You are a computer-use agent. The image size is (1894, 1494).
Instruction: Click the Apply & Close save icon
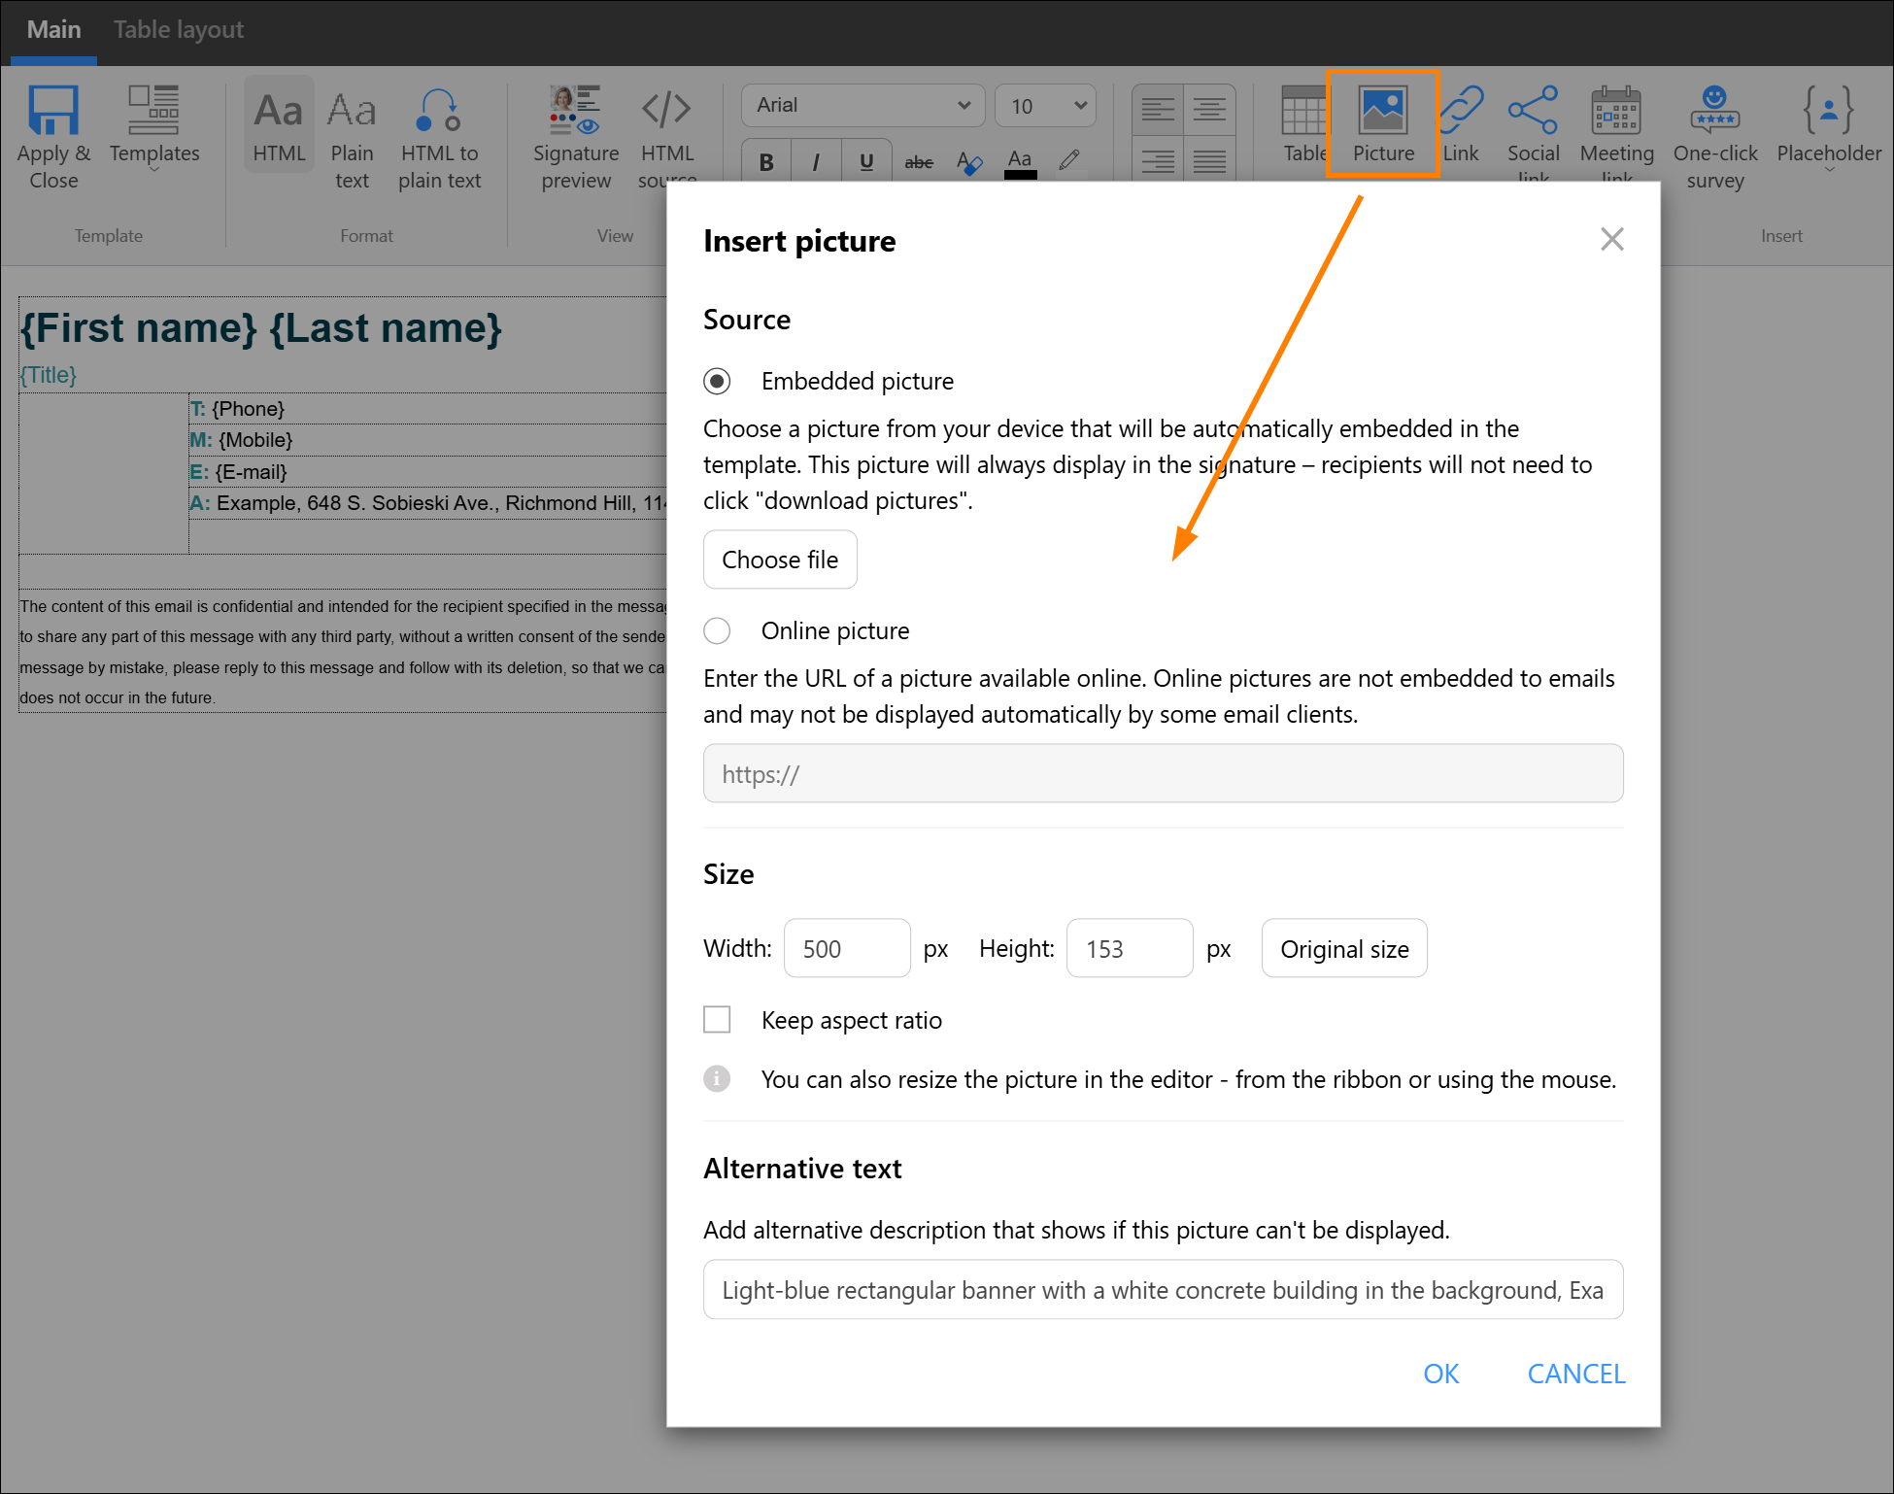(52, 110)
